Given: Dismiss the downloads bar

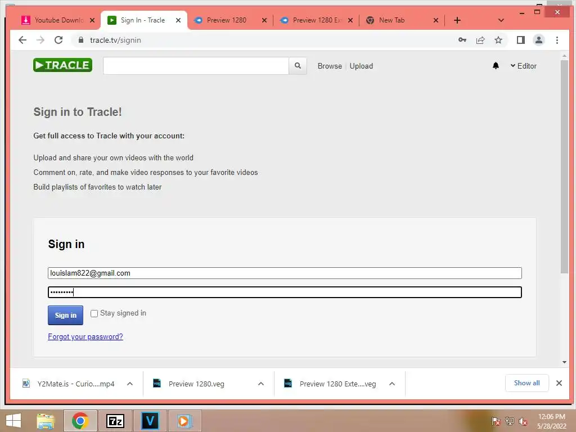Looking at the screenshot, I should pyautogui.click(x=559, y=383).
